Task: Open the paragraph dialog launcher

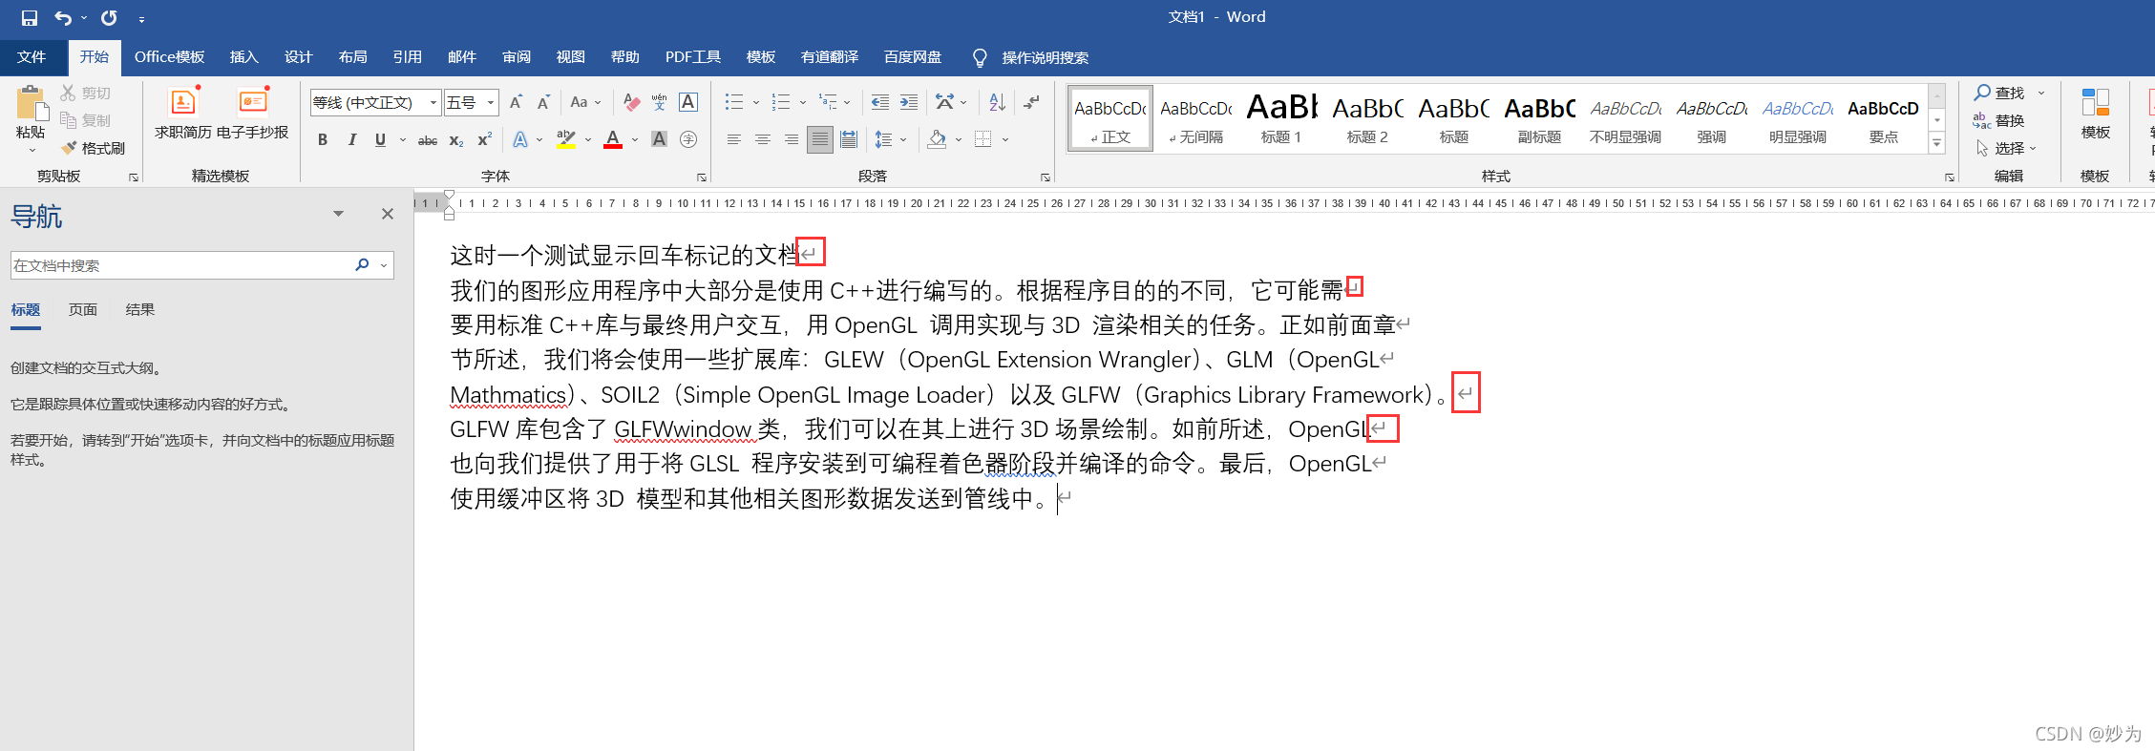Action: click(1046, 177)
